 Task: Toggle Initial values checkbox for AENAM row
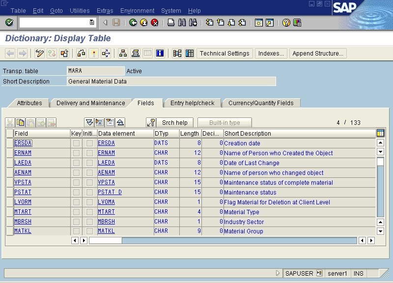point(89,172)
